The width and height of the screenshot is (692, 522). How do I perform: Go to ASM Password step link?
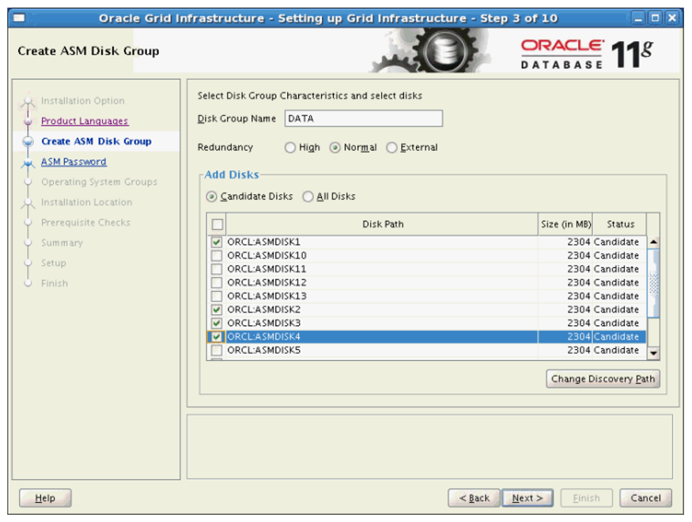74,162
